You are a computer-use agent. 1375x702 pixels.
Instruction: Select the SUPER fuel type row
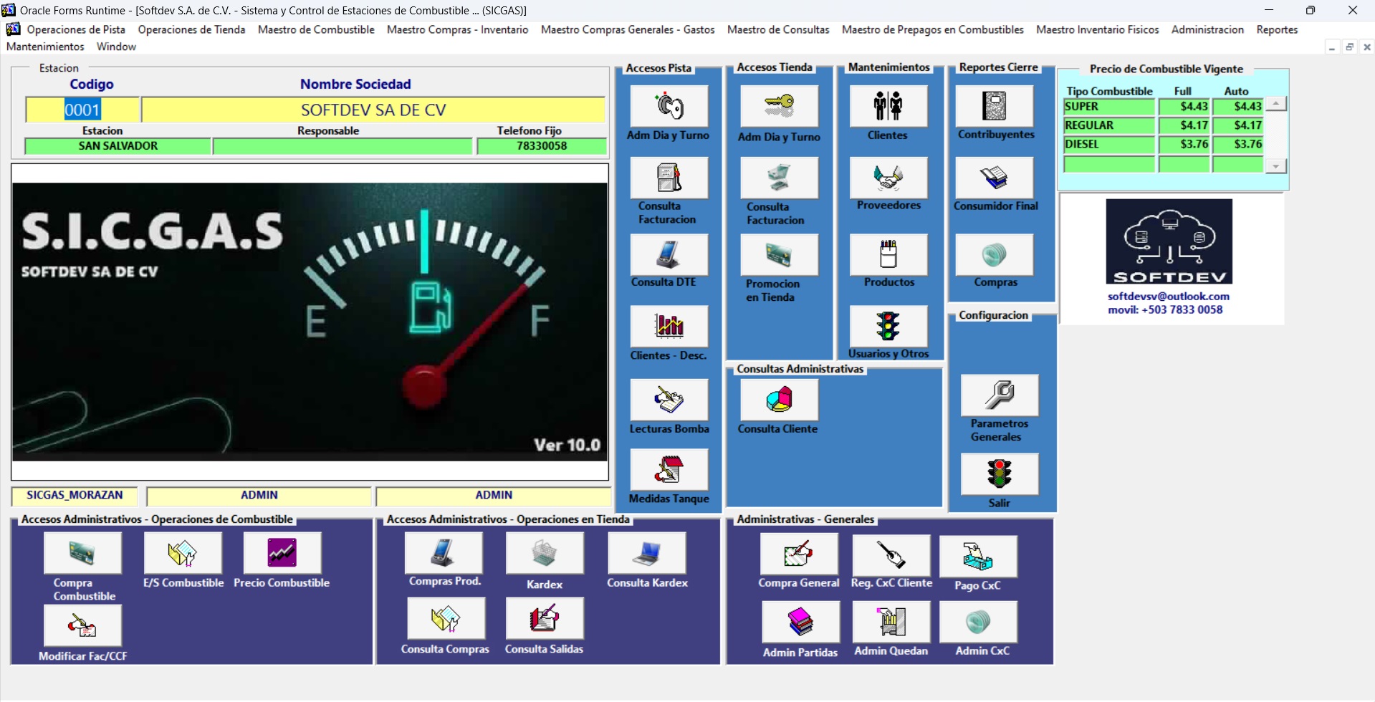1108,107
